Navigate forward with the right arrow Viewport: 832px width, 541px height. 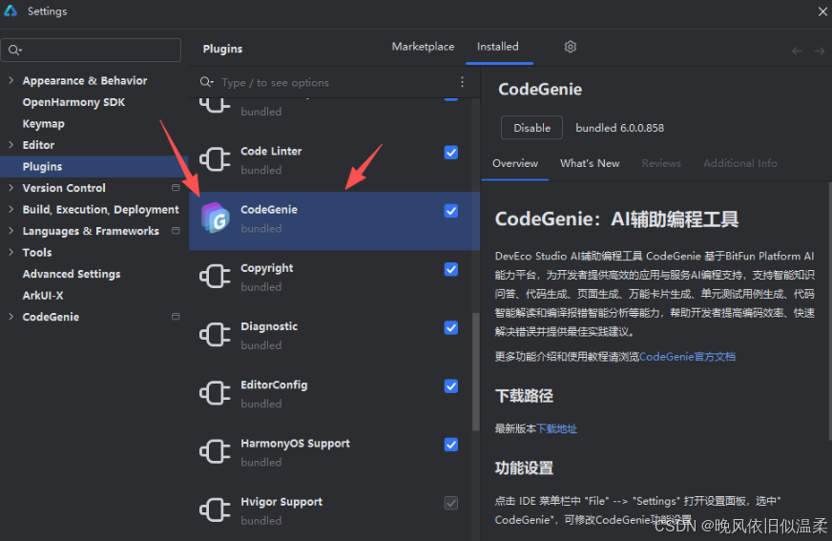click(x=820, y=51)
